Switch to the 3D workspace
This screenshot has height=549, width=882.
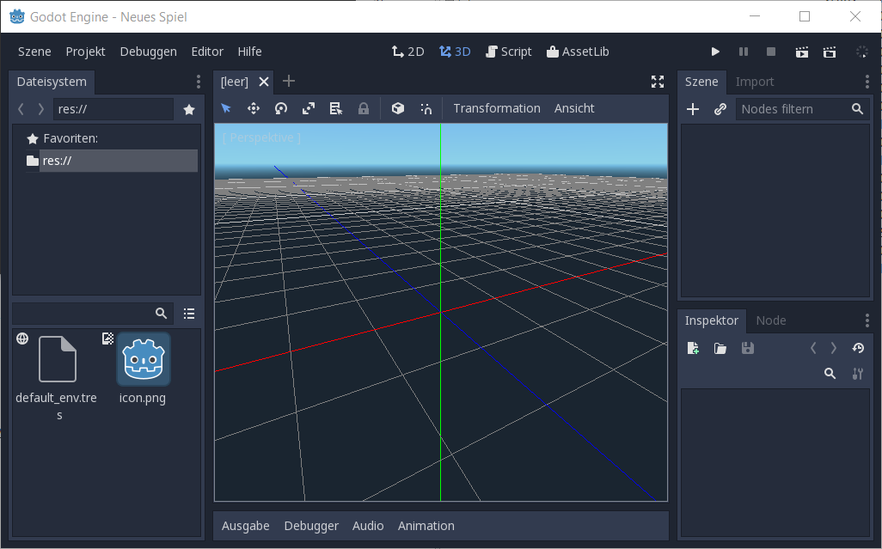coord(455,52)
